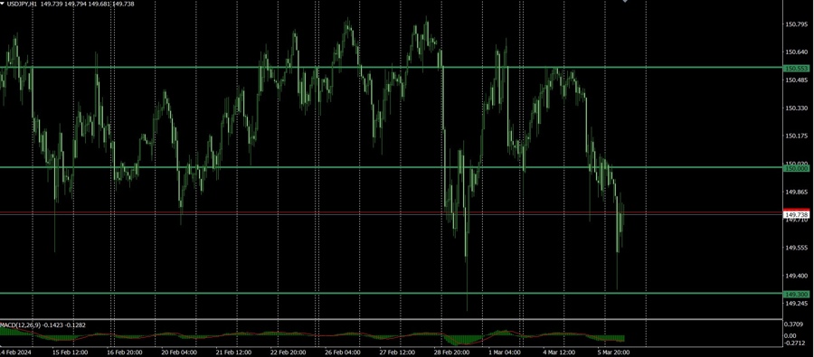814x357 pixels.
Task: Click the 150.175 value on price scale
Action: point(796,136)
